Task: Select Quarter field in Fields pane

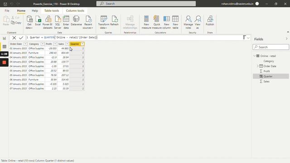Action: point(271,77)
